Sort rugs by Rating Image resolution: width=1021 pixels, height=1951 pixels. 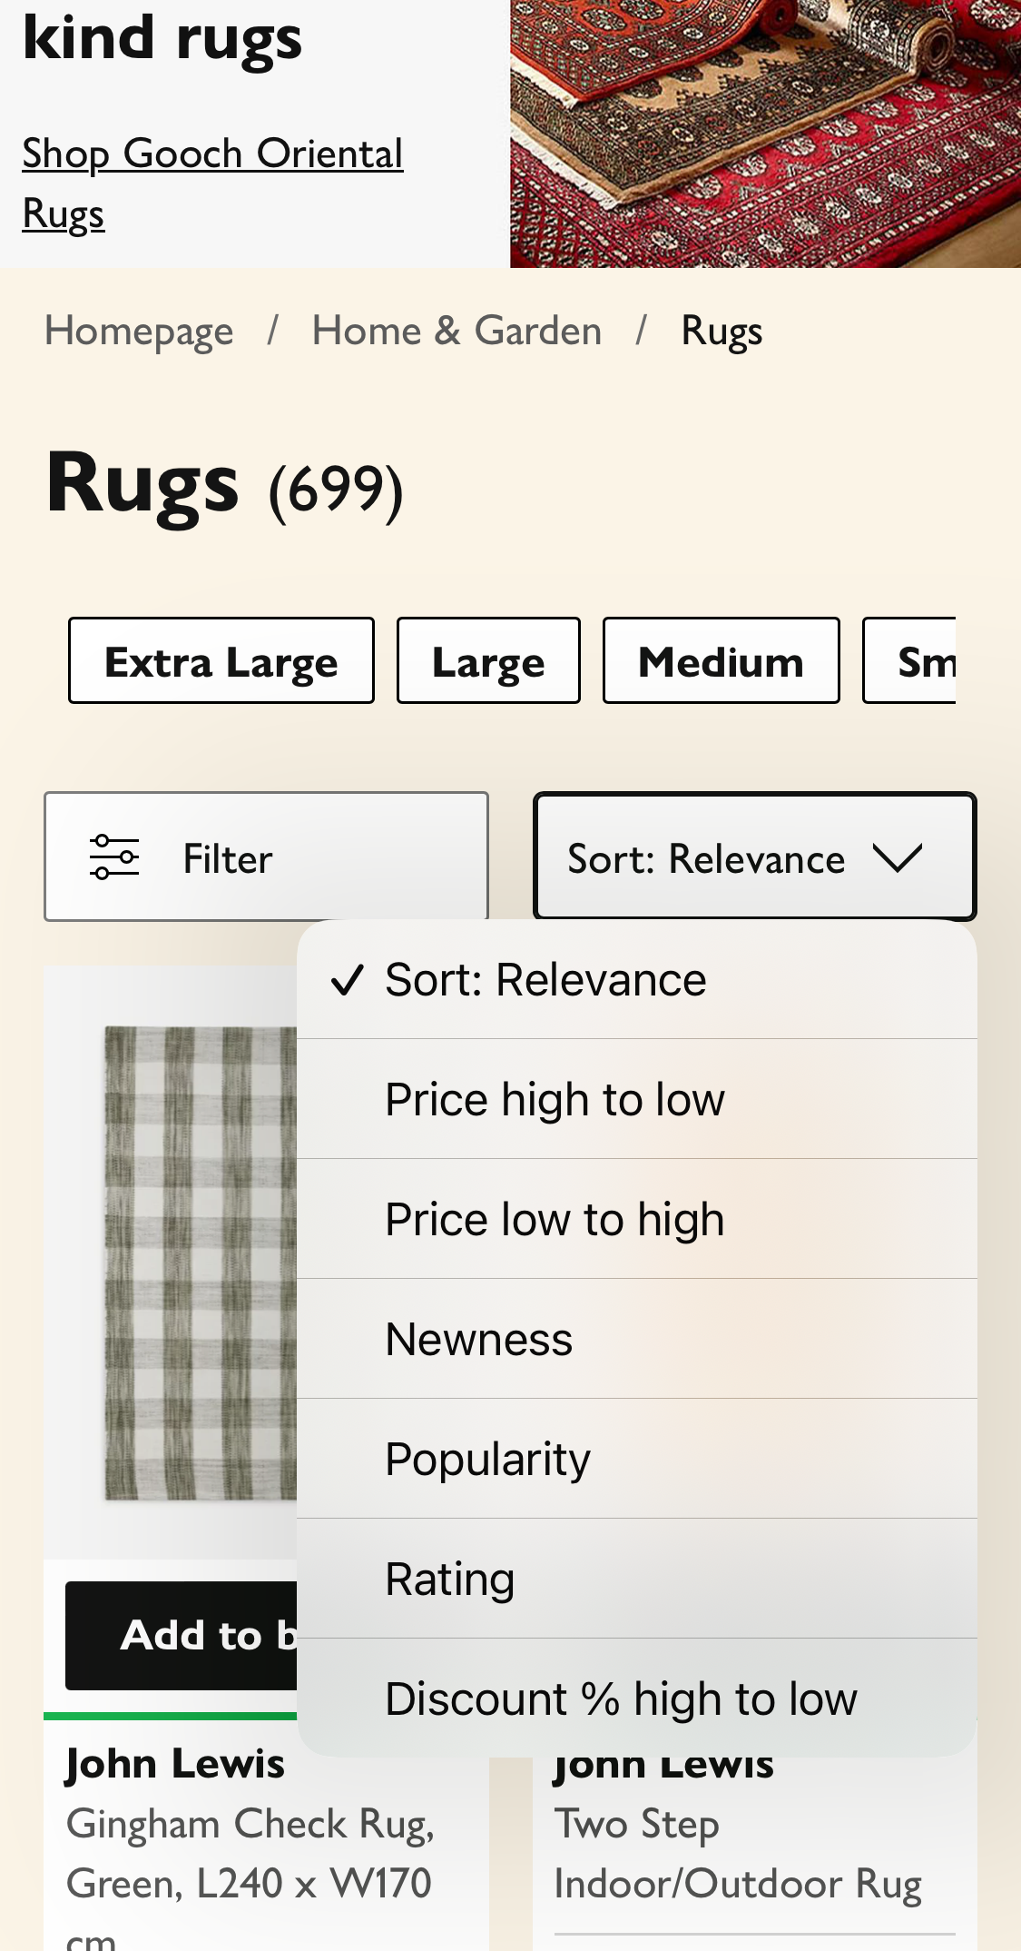coord(450,1580)
